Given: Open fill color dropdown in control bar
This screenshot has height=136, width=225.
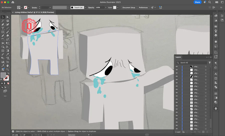Looking at the screenshot, I should tap(22, 7).
